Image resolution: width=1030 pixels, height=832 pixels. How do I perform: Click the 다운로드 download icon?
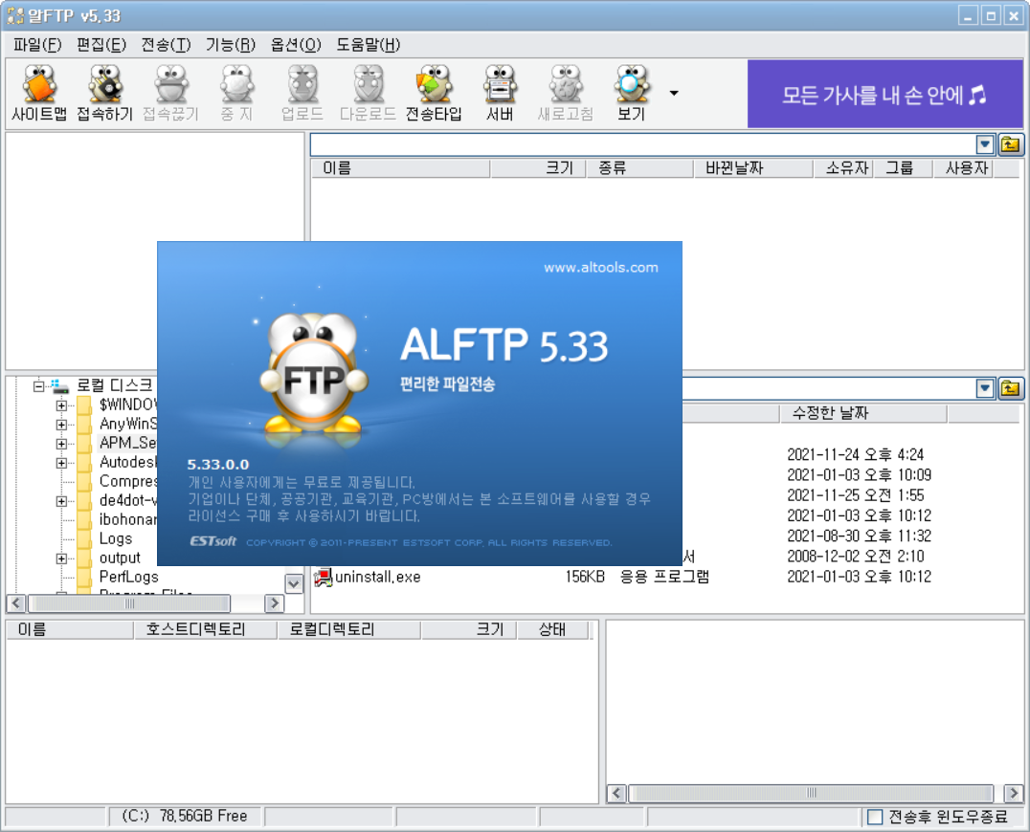tap(368, 93)
